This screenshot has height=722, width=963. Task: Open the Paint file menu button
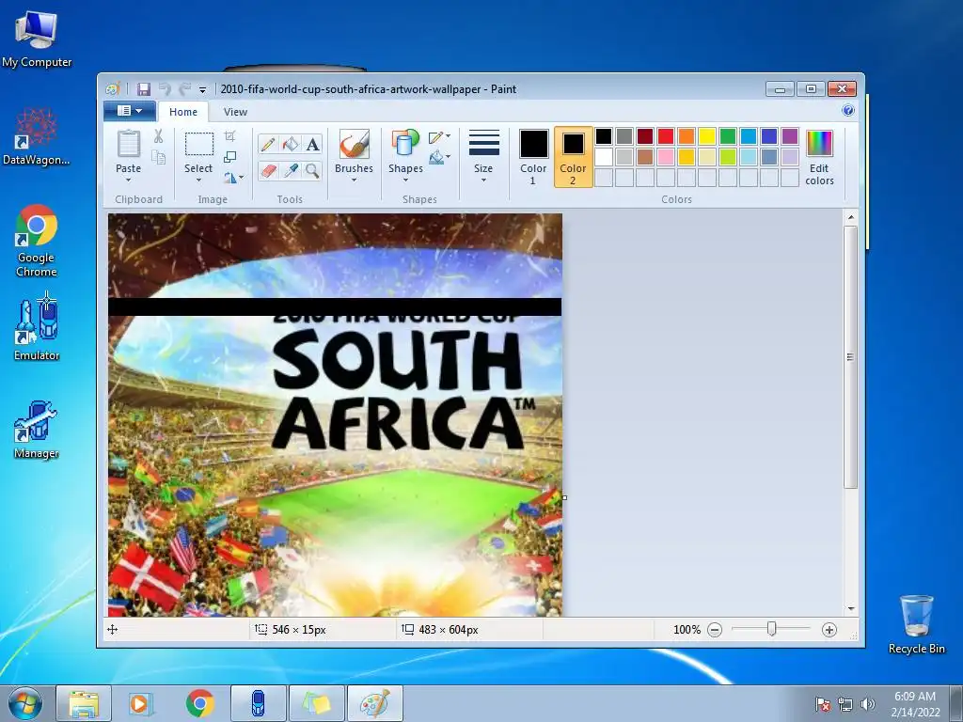130,111
